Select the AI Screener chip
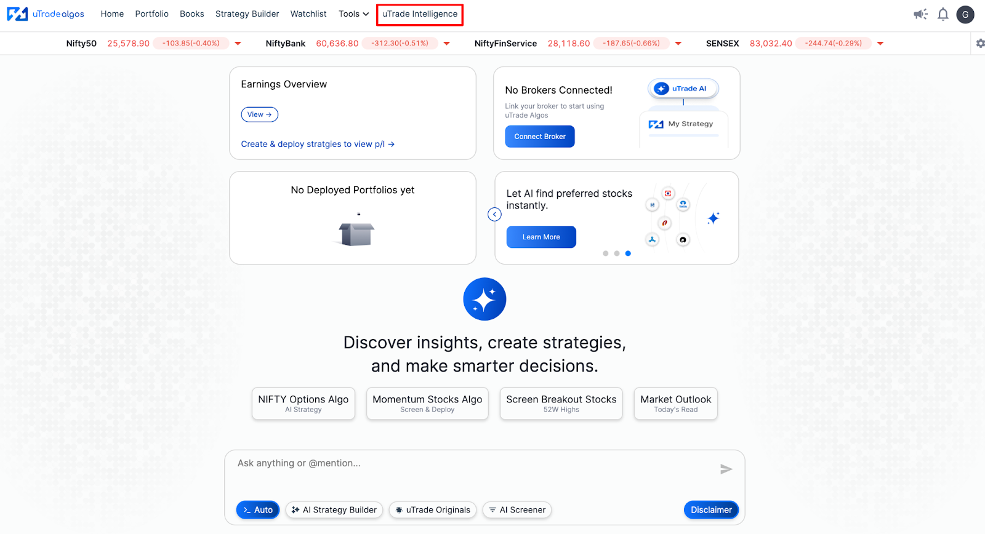Image resolution: width=985 pixels, height=534 pixels. (x=517, y=510)
